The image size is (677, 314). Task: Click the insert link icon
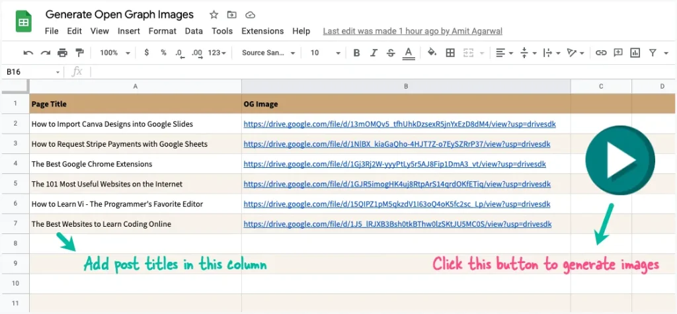pos(601,53)
